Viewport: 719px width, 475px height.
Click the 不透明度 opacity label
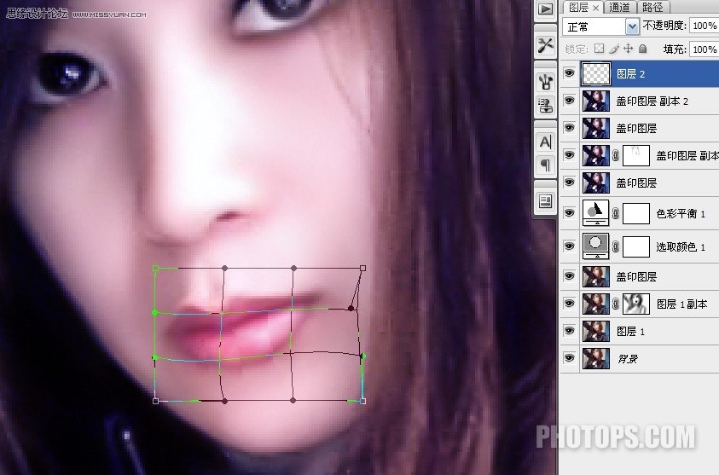(x=664, y=26)
